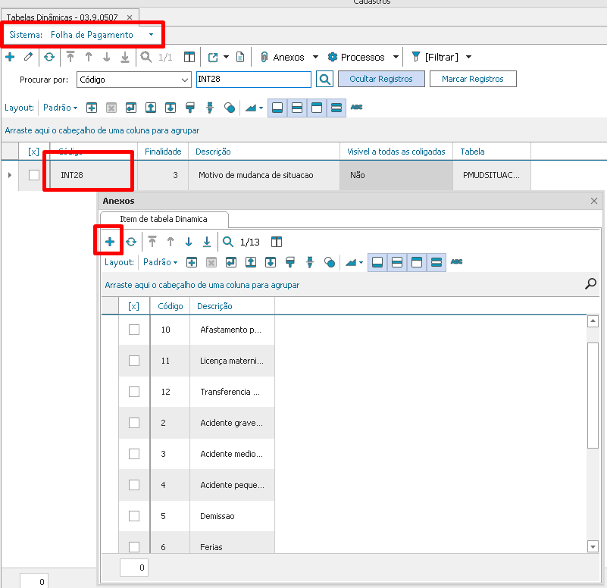607x588 pixels.
Task: Add new record in main toolbar
Action: (x=10, y=58)
